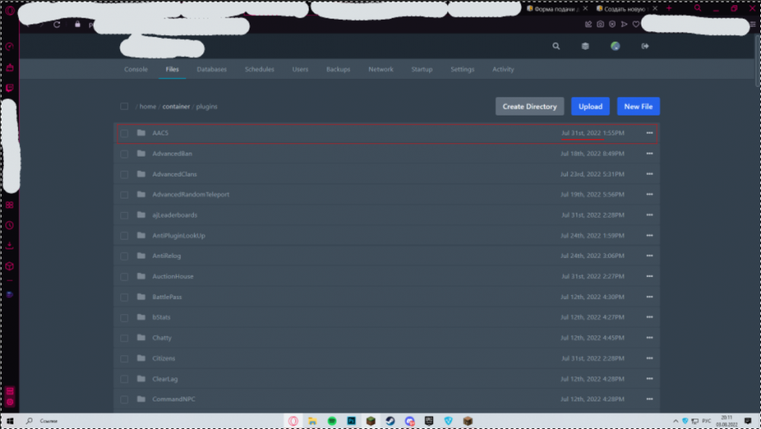Select all files with the header checkbox
Screen dimensions: 761x429
pos(124,106)
